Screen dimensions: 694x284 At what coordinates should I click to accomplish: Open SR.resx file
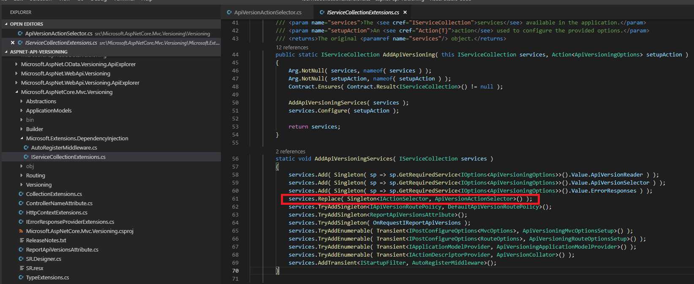click(x=35, y=268)
